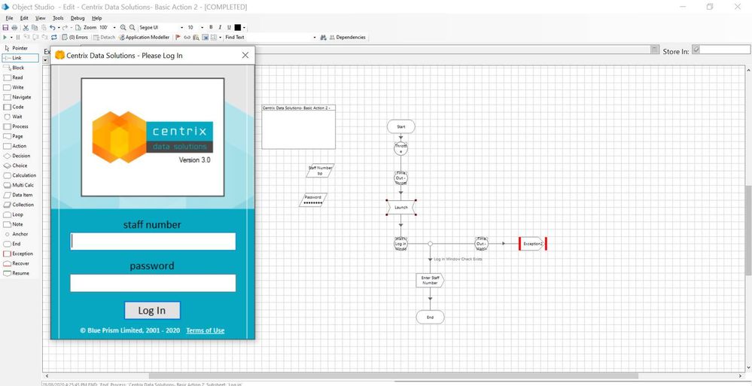Click the Save icon in toolbar

[5, 27]
